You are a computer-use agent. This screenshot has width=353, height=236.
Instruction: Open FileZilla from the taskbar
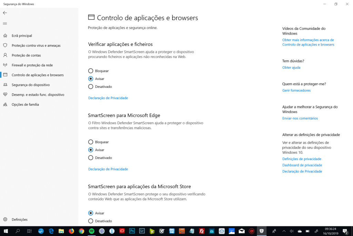[x=202, y=231]
